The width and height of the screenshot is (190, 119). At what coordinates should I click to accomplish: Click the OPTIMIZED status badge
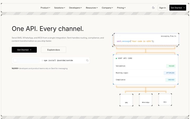pos(169,73)
